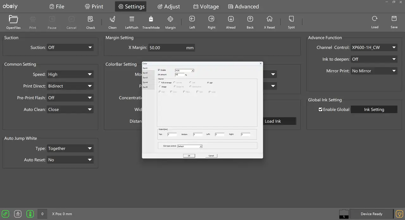This screenshot has width=405, height=220.
Task: Select the TravelMode icon
Action: [x=151, y=19]
